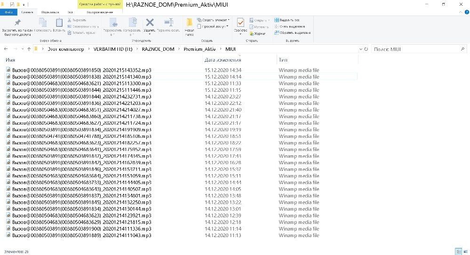Open the Воспроизведение (Play) tab
The height and width of the screenshot is (255, 470).
click(x=100, y=12)
